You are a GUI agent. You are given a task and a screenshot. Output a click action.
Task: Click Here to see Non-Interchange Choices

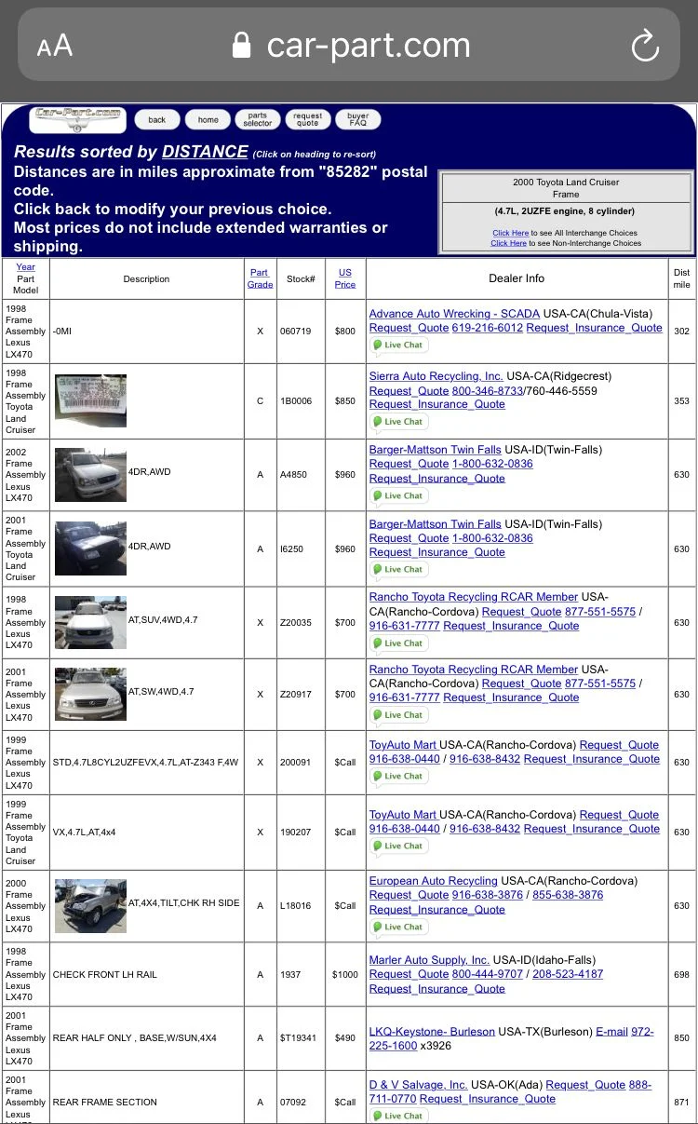pyautogui.click(x=508, y=243)
